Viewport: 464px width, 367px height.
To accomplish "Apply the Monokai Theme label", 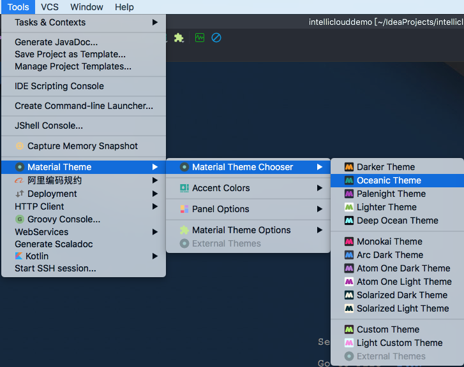I will pos(389,241).
